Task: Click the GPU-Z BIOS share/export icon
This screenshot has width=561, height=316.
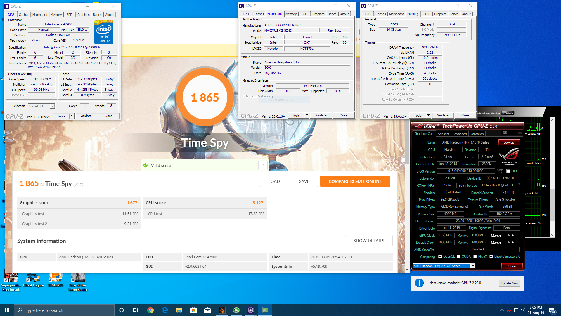Action: pyautogui.click(x=500, y=171)
